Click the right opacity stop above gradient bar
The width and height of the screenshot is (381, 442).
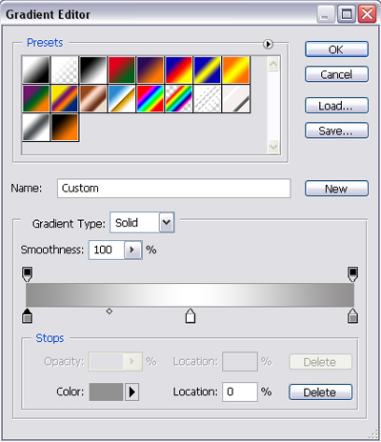pos(352,274)
